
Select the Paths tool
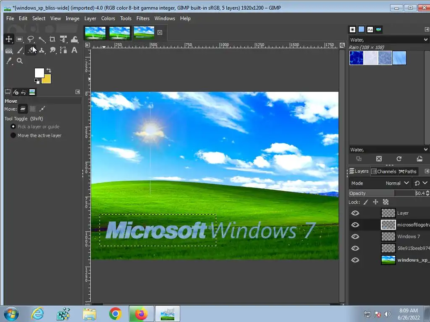(x=63, y=50)
